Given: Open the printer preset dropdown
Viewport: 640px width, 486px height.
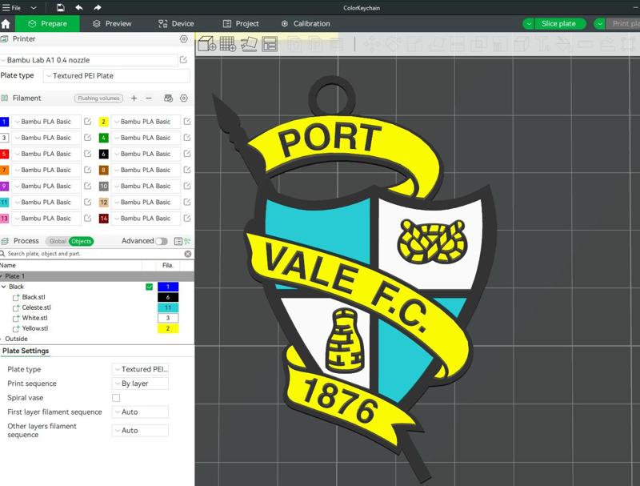Looking at the screenshot, I should [89, 60].
